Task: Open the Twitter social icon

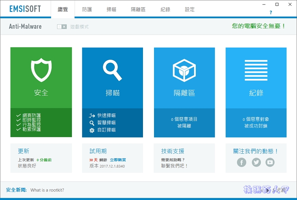Action: pos(256,162)
